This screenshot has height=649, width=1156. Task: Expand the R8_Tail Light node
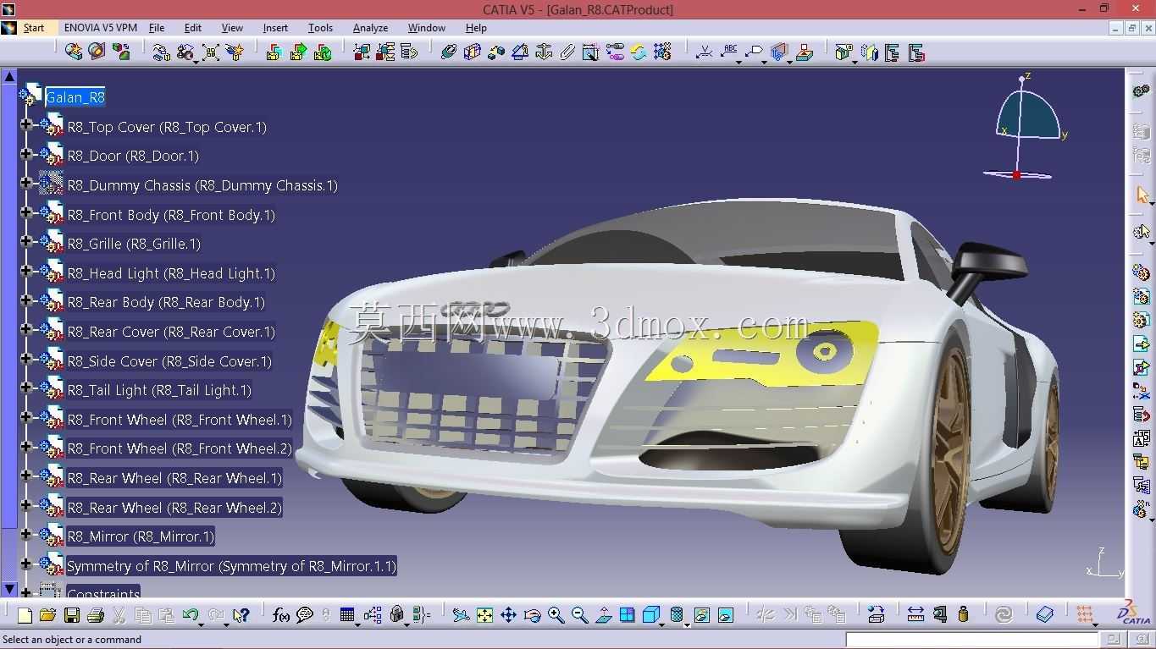pyautogui.click(x=25, y=389)
